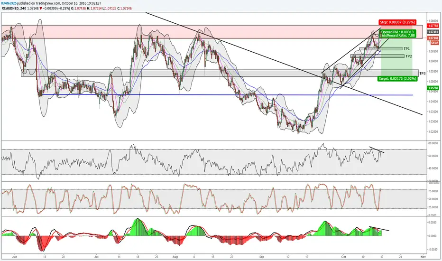
Task: Click the Aug date axis label
Action: (x=175, y=257)
